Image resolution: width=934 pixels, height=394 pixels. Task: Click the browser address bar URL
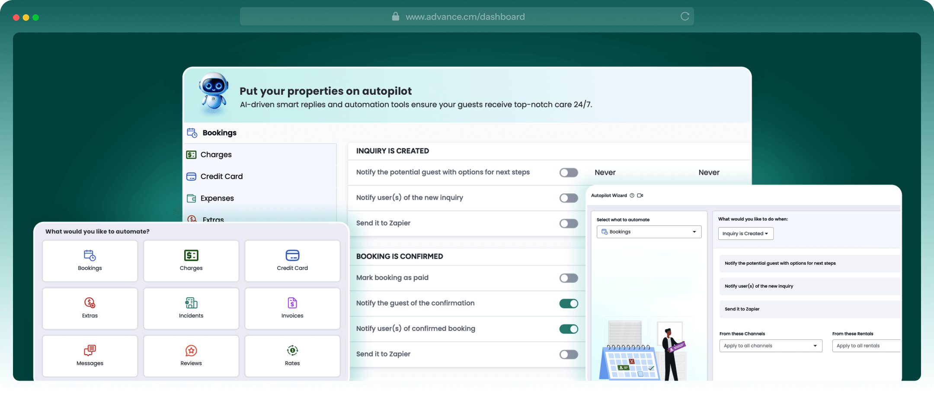pyautogui.click(x=465, y=16)
